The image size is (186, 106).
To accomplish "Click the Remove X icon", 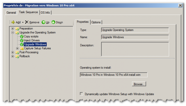I will (x=27, y=22).
